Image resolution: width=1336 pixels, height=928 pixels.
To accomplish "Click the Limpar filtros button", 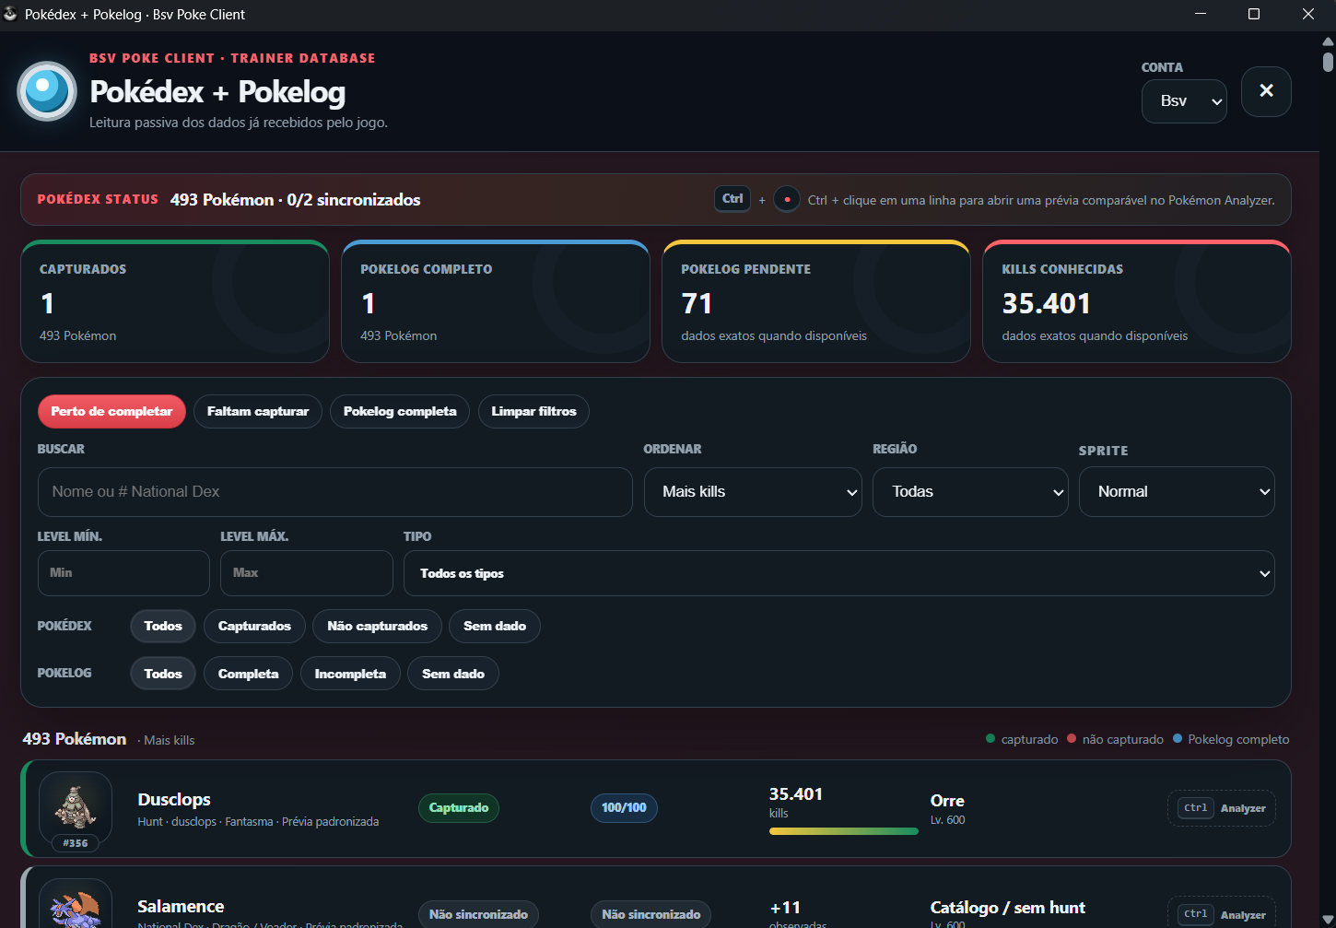I will coord(533,411).
